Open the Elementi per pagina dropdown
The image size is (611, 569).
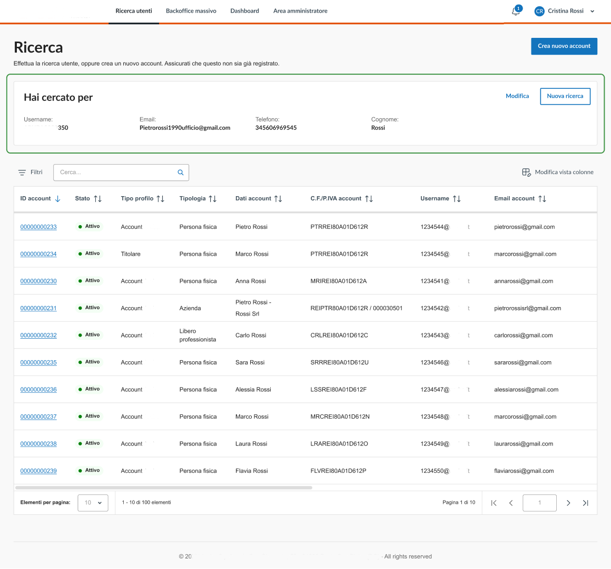click(93, 503)
